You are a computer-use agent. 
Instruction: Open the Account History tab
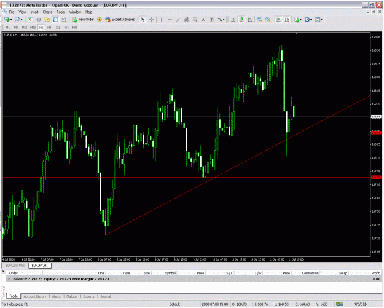tap(35, 296)
